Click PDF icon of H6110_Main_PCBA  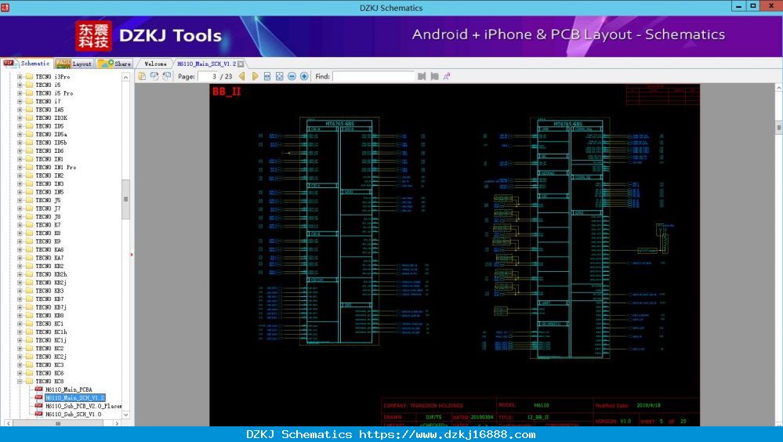pos(38,389)
